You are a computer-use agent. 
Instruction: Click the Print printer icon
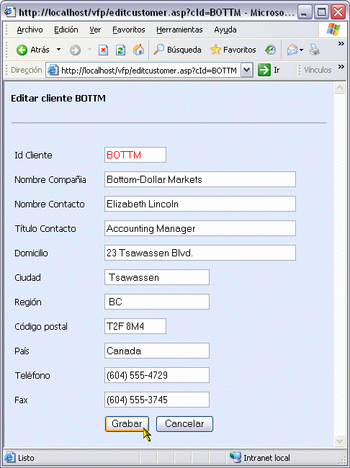(315, 50)
